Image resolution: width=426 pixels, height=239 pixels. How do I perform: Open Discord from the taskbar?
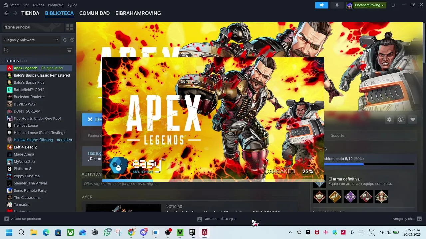144,232
